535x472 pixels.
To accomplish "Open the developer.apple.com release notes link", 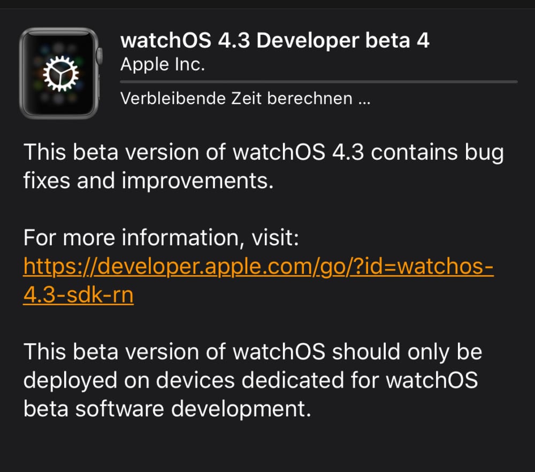I will coord(258,266).
